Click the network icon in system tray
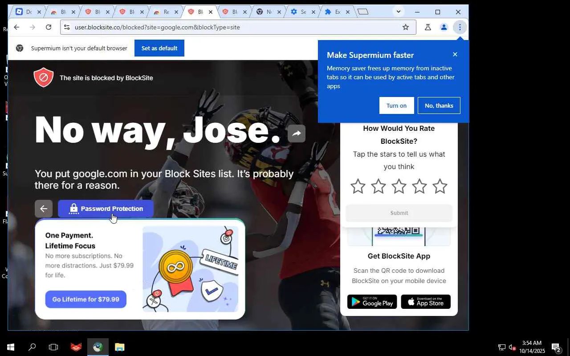Image resolution: width=570 pixels, height=356 pixels. click(502, 347)
